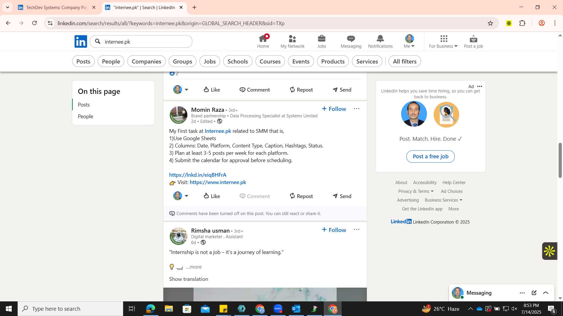Repost Momin Raza's post
This screenshot has width=563, height=316.
pos(301,196)
